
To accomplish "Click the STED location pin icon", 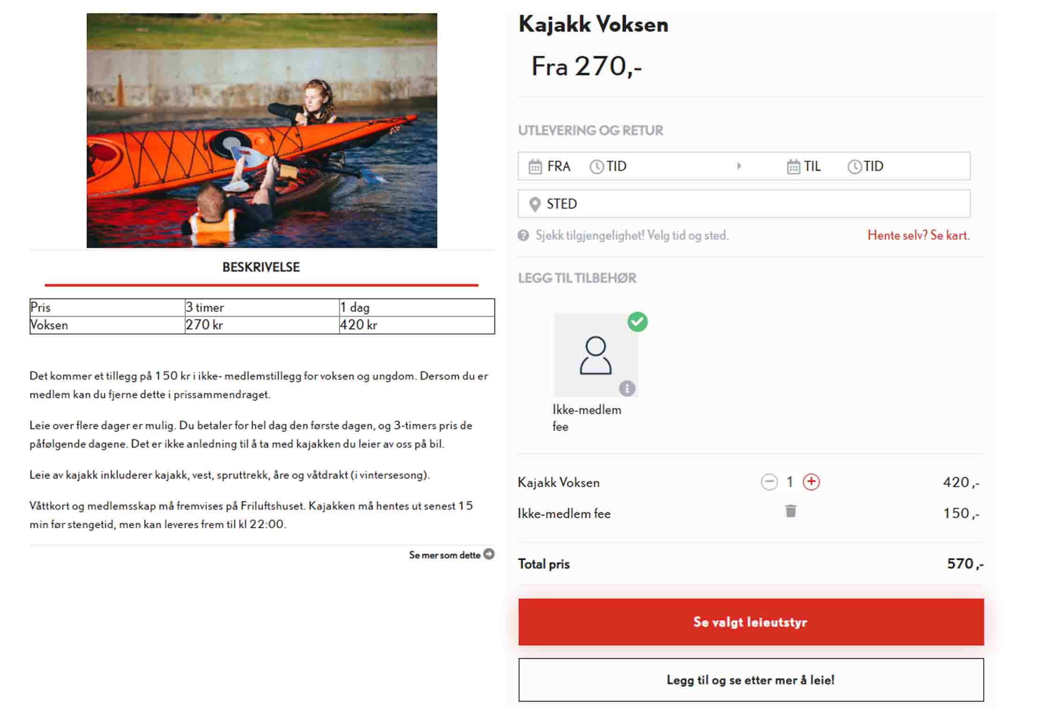I will point(534,205).
